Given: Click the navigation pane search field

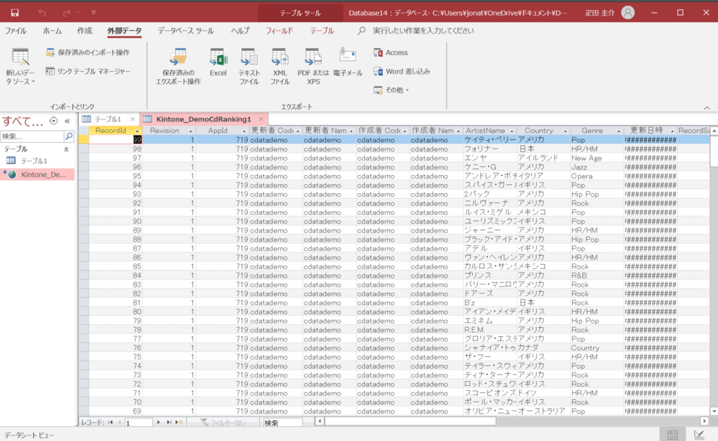Looking at the screenshot, I should pos(32,136).
